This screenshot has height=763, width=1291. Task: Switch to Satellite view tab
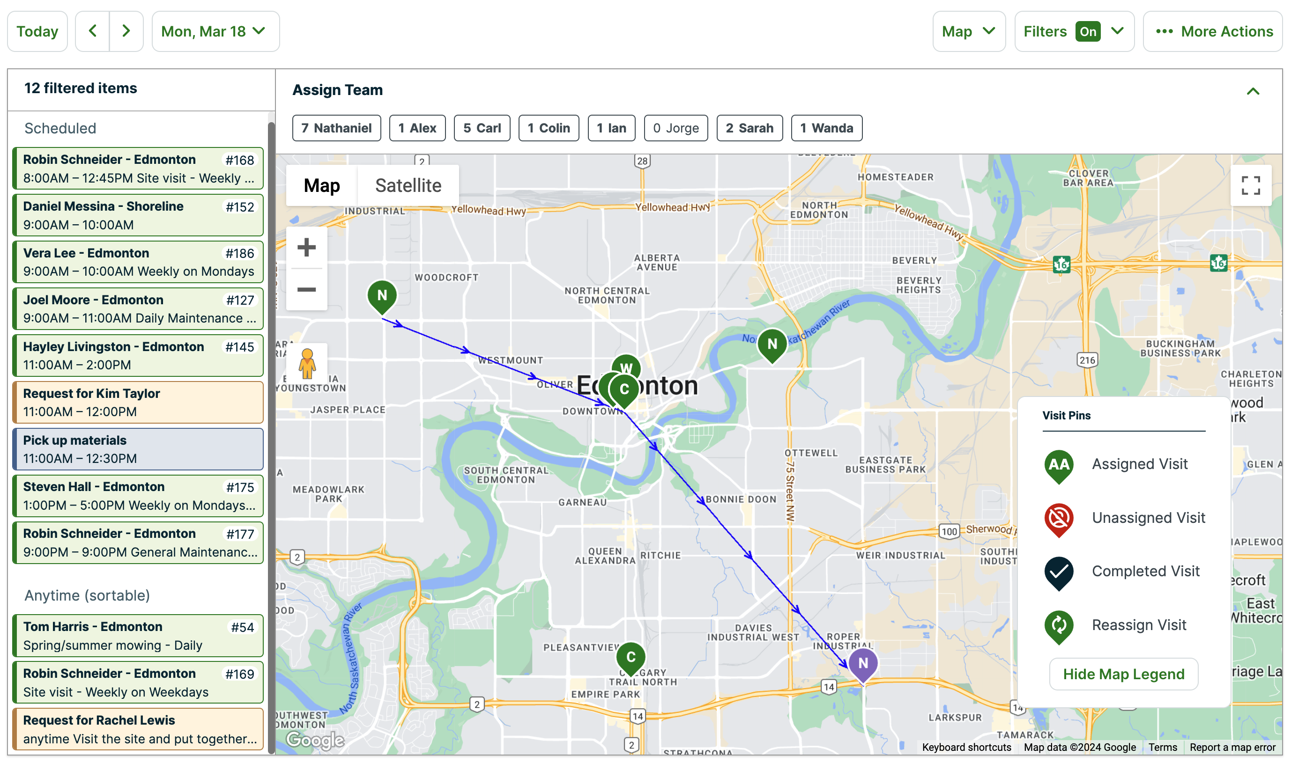click(408, 185)
